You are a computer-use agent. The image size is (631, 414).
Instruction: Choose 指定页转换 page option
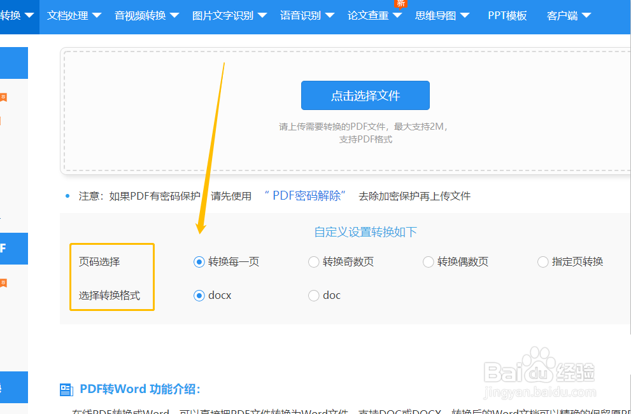click(x=542, y=261)
